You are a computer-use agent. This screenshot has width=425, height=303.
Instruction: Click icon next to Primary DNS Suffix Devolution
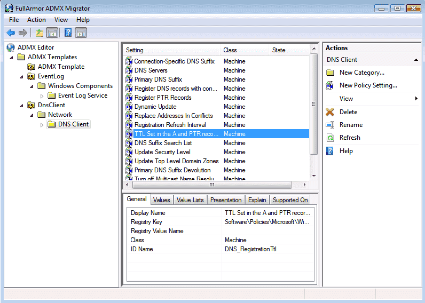(x=129, y=170)
